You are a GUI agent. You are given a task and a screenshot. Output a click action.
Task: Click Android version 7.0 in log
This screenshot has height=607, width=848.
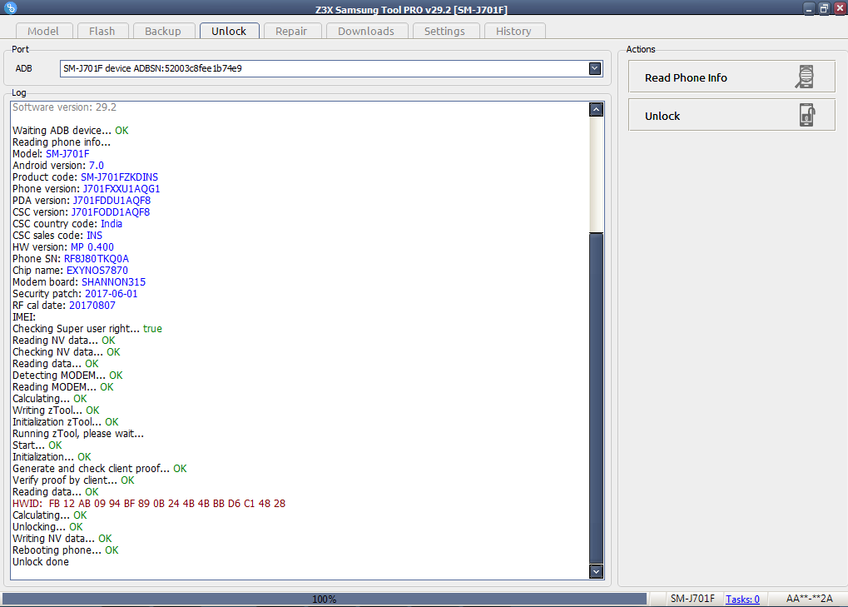(x=97, y=166)
